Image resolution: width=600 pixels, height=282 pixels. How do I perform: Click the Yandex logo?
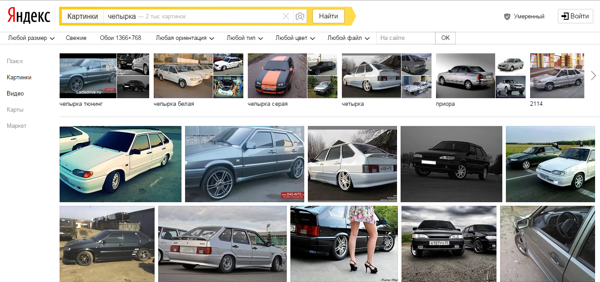(x=29, y=16)
